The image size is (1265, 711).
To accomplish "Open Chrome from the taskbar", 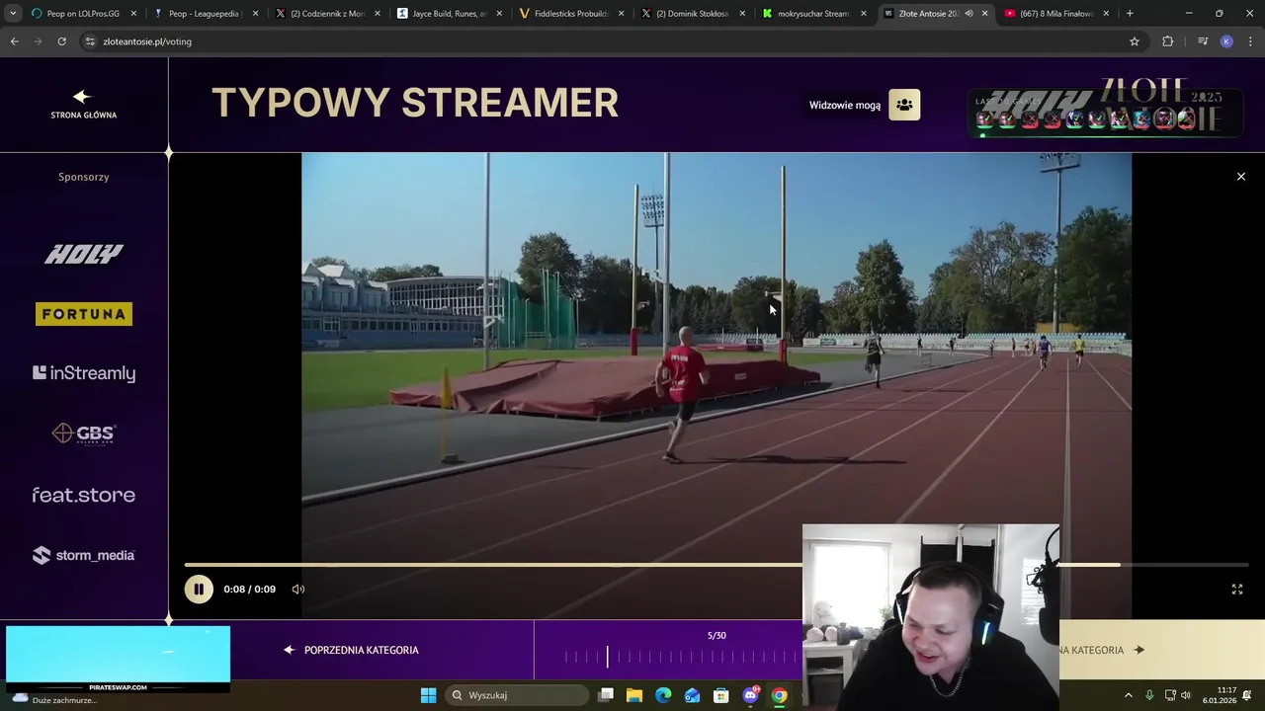I will click(779, 695).
